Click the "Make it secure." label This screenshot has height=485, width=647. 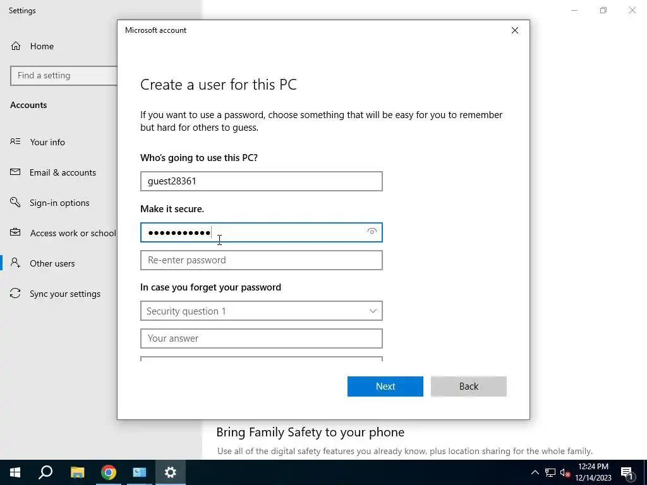point(172,209)
